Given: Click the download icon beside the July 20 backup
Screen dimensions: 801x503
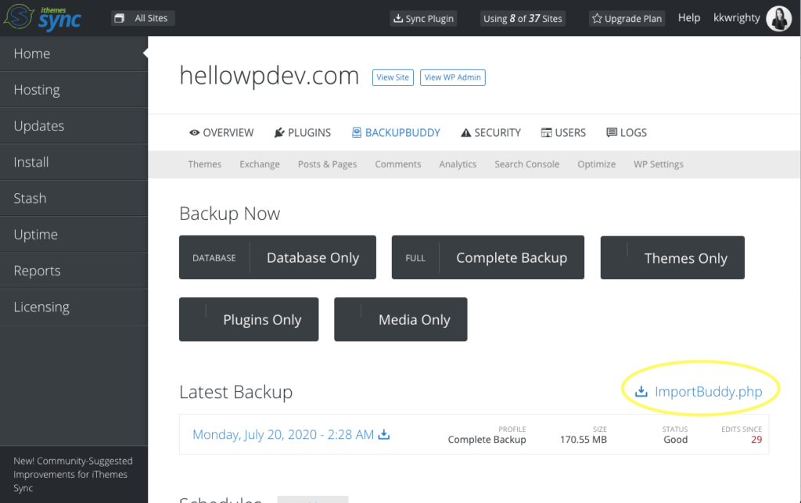Looking at the screenshot, I should click(383, 434).
